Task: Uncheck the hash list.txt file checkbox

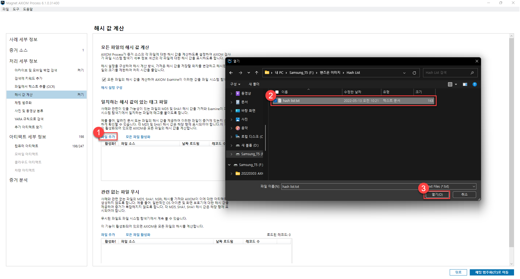Action: point(275,101)
